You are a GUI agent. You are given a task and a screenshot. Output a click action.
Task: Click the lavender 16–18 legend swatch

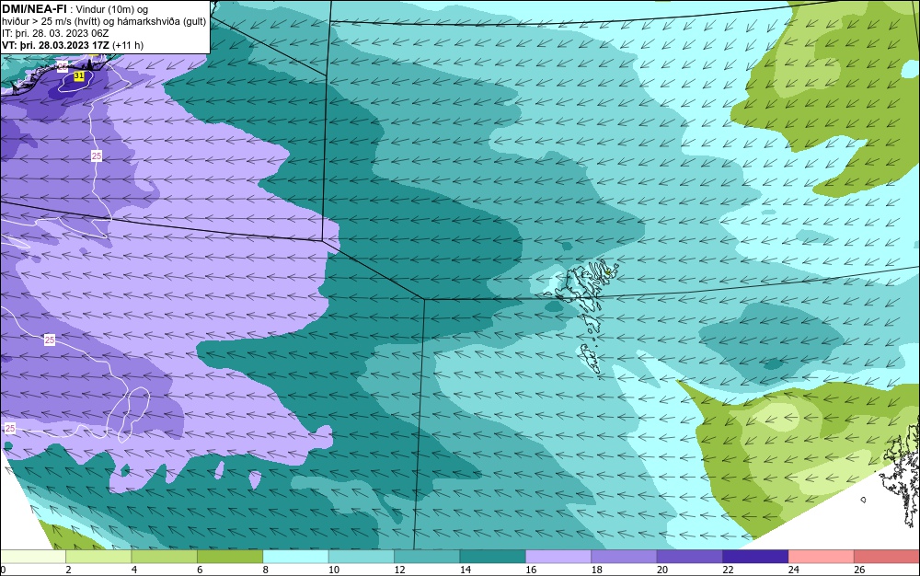558,557
